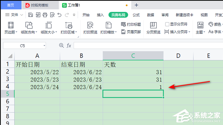This screenshot has height=125, width=223.
Task: Select cell with 开始日期
Action: click(37, 65)
